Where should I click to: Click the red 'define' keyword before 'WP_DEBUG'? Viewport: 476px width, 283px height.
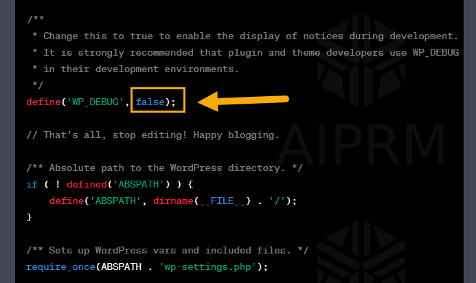[x=43, y=102]
